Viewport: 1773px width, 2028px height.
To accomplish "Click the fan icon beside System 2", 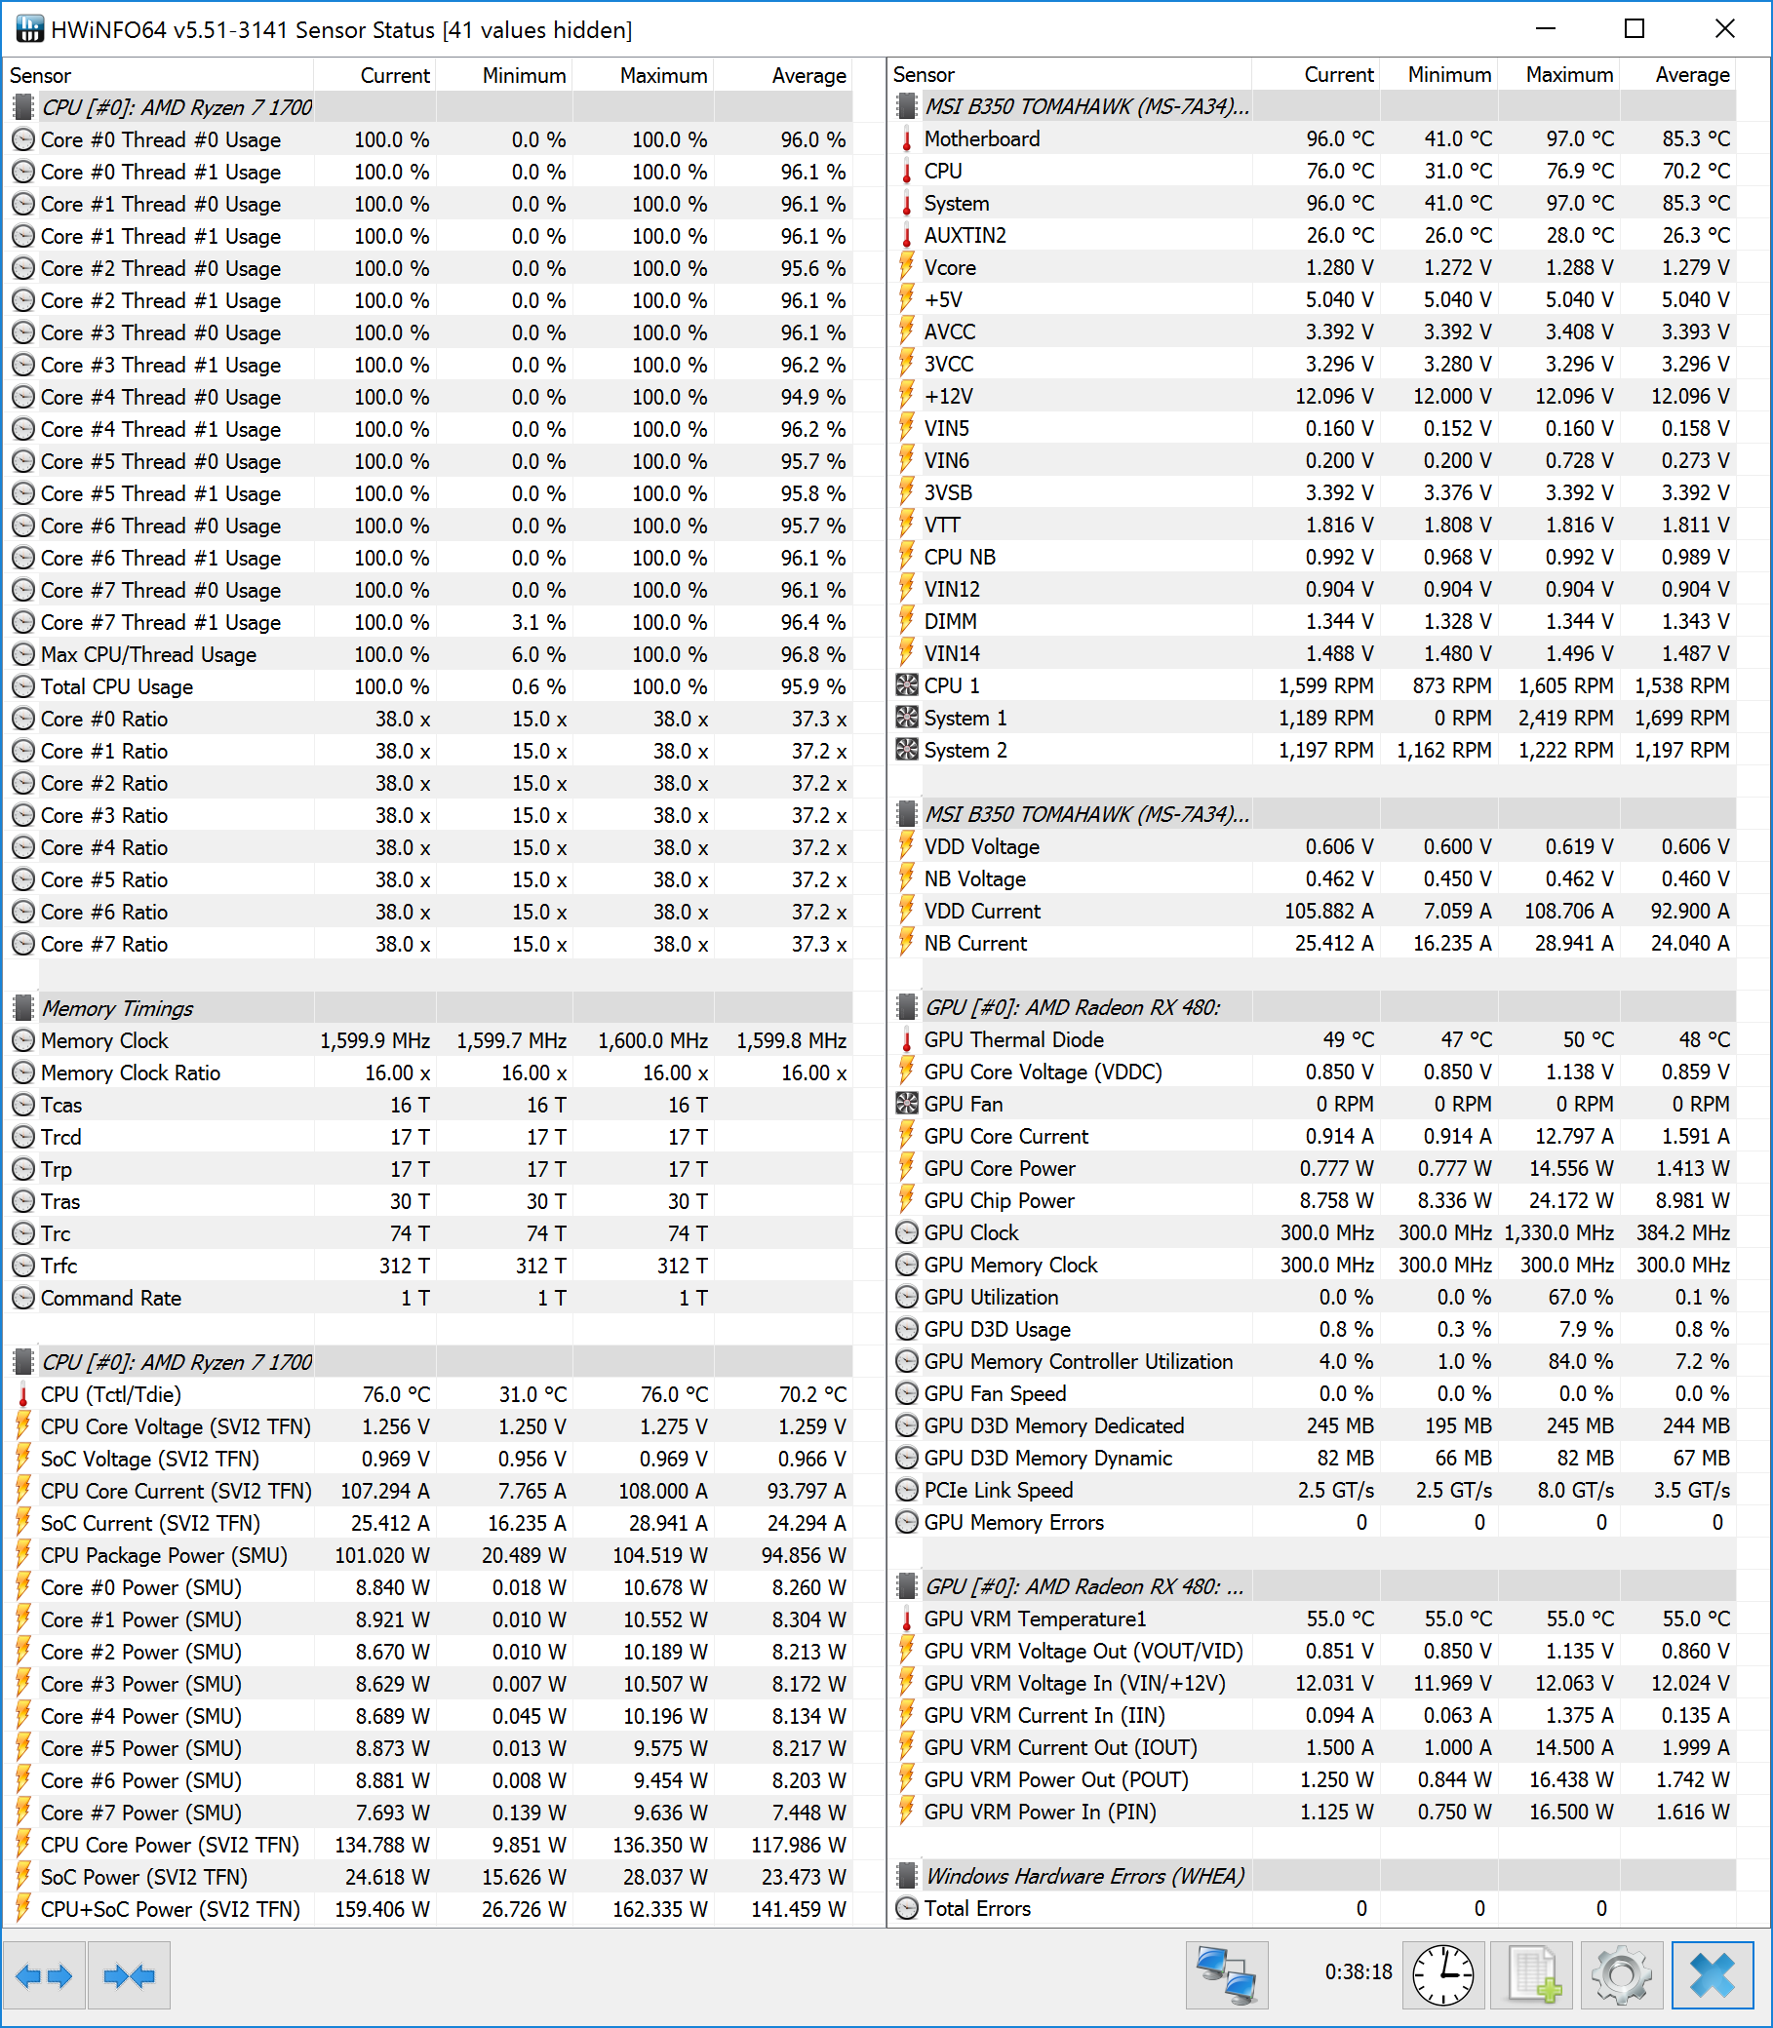I will click(x=906, y=750).
